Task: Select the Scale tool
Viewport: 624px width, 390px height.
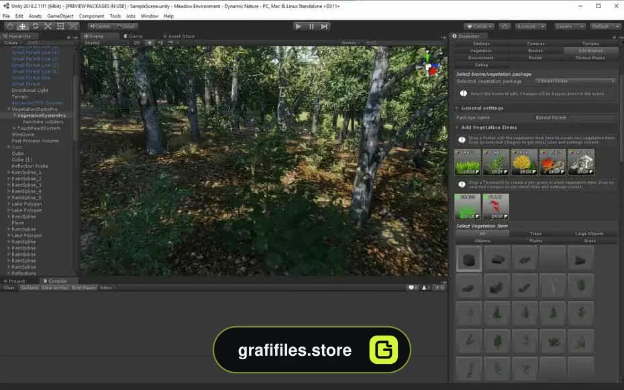Action: tap(48, 26)
